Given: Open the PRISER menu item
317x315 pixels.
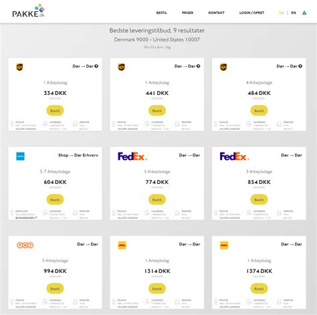Looking at the screenshot, I should [187, 13].
